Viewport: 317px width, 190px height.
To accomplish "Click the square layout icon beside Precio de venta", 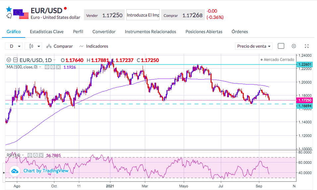I will [x=281, y=46].
